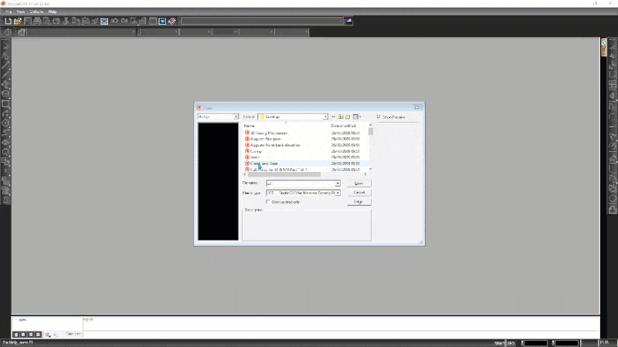Click the Open button in dialog
Screen dimensions: 618x347
358,184
